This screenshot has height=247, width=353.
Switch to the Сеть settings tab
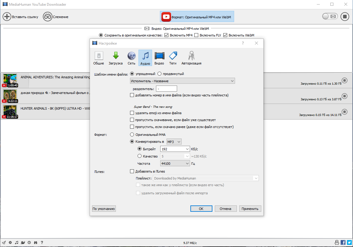point(132,58)
